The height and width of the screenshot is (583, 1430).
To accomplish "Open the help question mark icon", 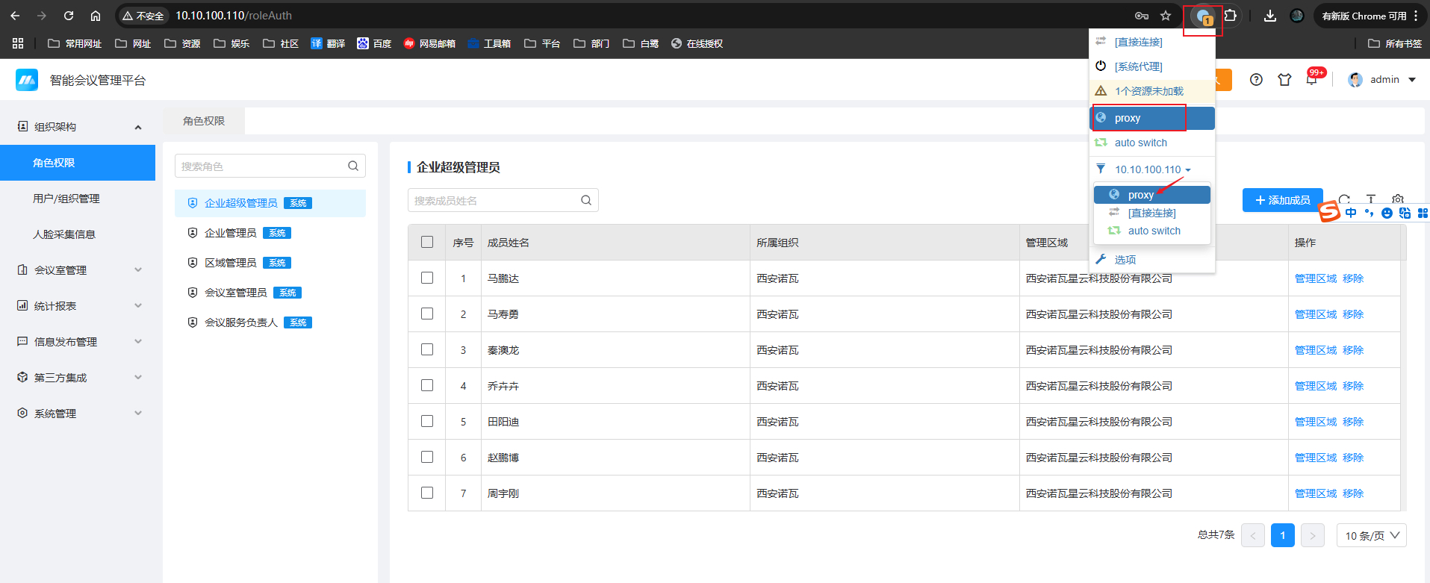I will [1256, 80].
